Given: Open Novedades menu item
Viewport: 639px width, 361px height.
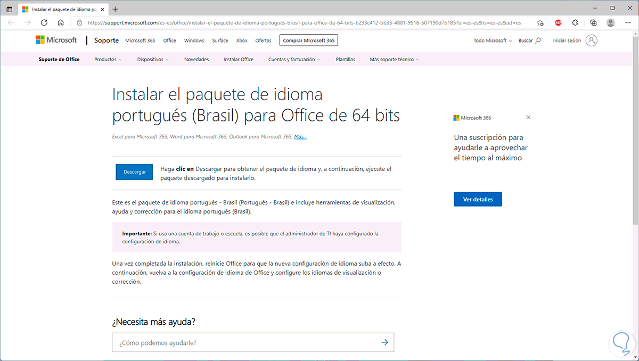Looking at the screenshot, I should pos(196,60).
